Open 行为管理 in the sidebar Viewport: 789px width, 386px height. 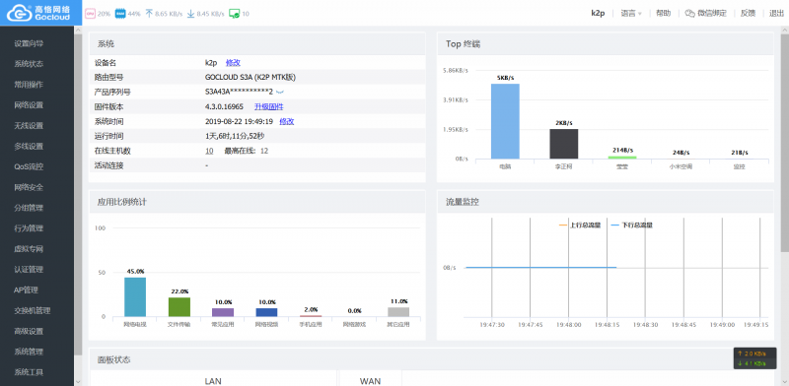coord(29,228)
